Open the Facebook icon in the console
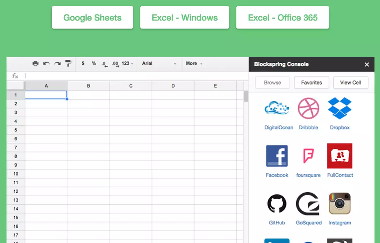 pos(277,156)
